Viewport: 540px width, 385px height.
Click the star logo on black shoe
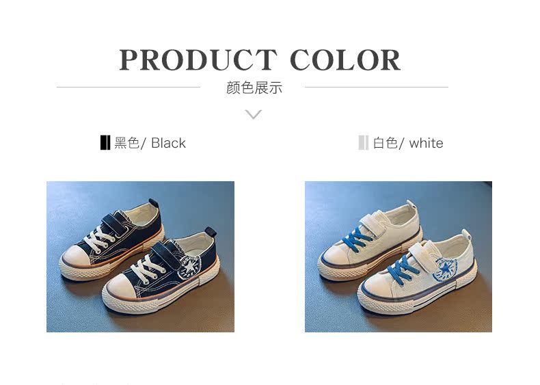189,267
